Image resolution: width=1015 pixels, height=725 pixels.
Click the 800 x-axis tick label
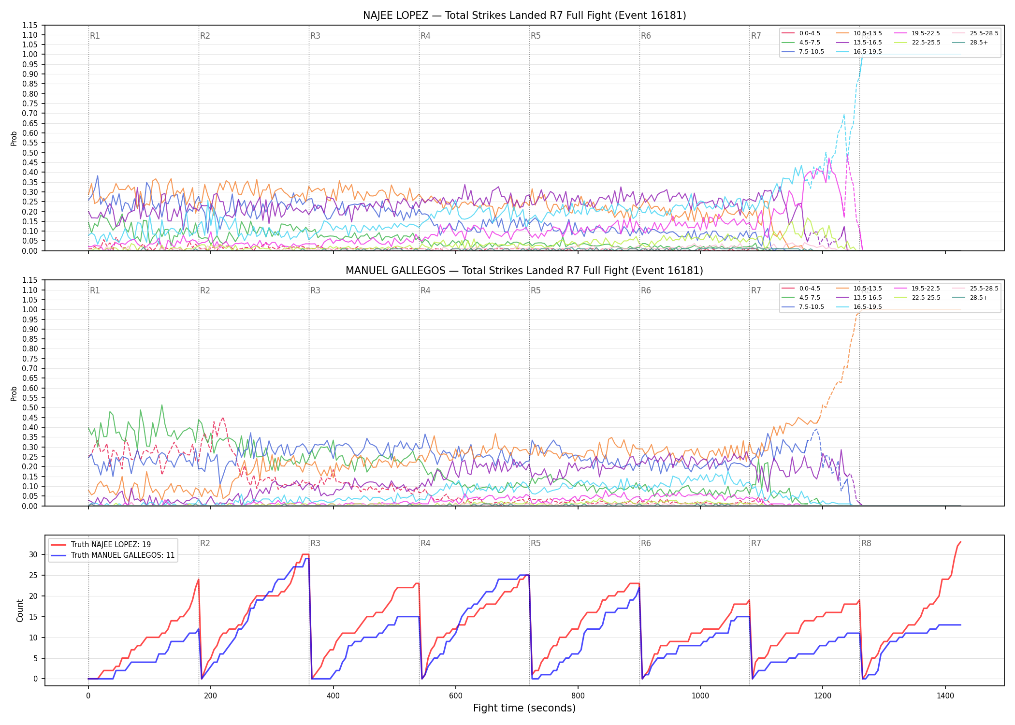(578, 696)
